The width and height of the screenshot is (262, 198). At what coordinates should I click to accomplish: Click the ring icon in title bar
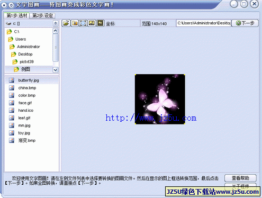click(x=11, y=5)
